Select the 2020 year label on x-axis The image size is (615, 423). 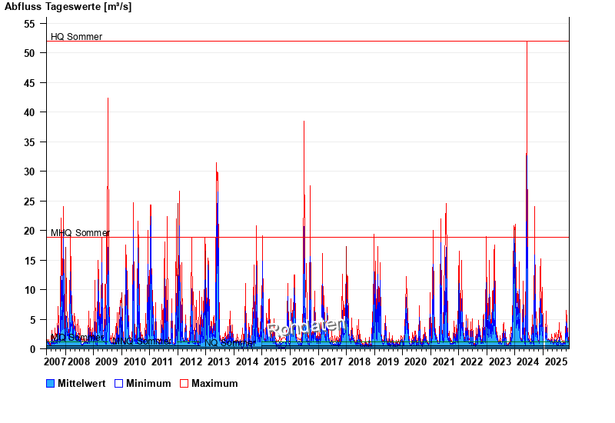click(x=415, y=361)
